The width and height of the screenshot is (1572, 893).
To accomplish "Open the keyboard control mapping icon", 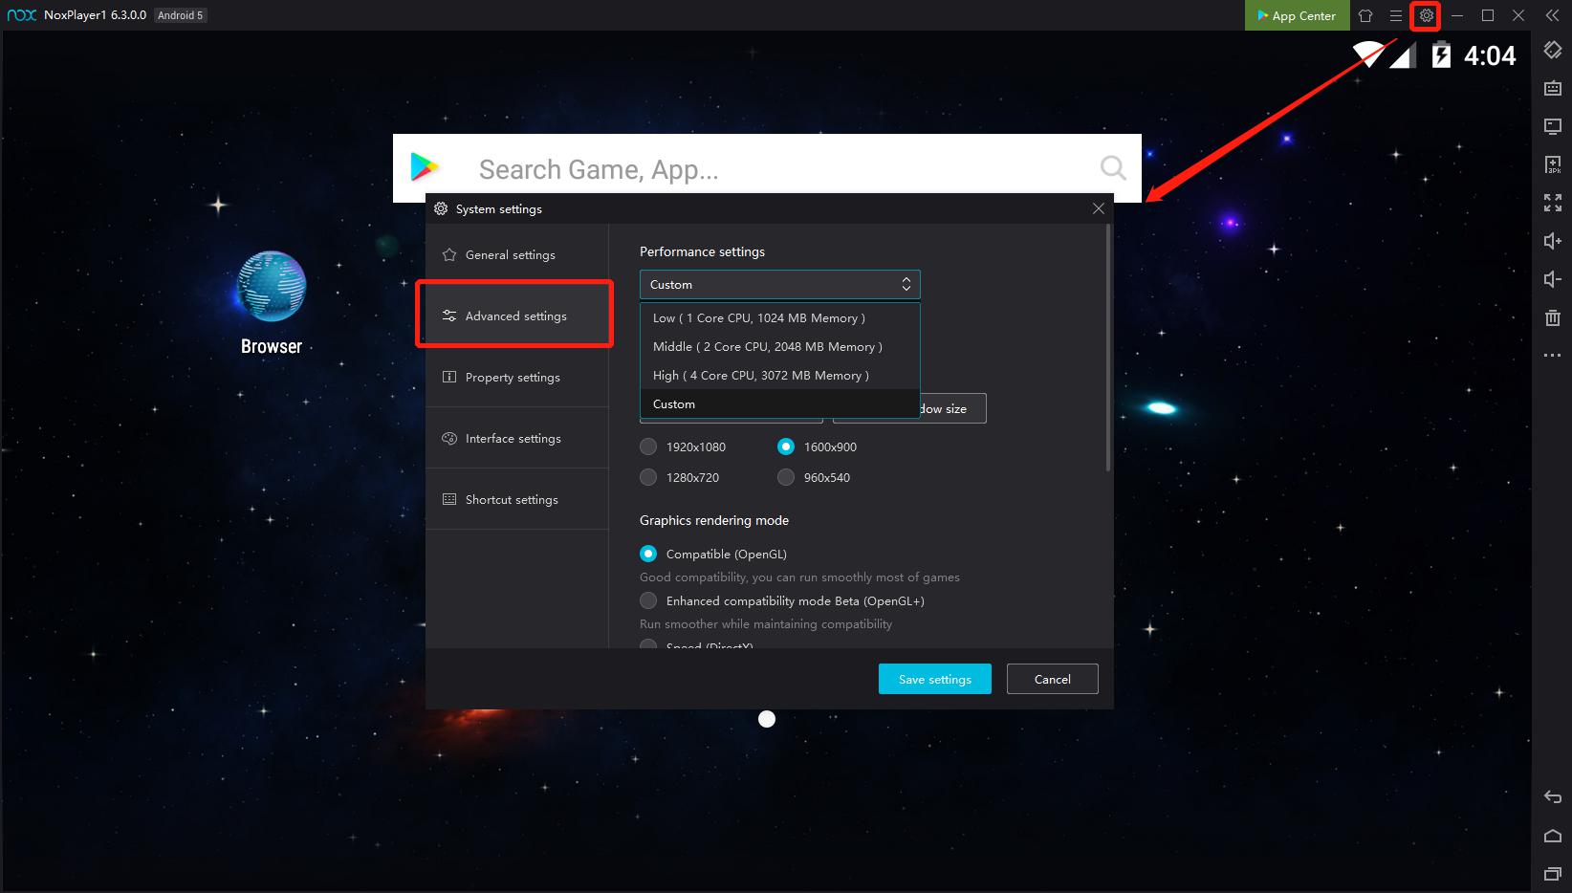I will pos(1552,88).
